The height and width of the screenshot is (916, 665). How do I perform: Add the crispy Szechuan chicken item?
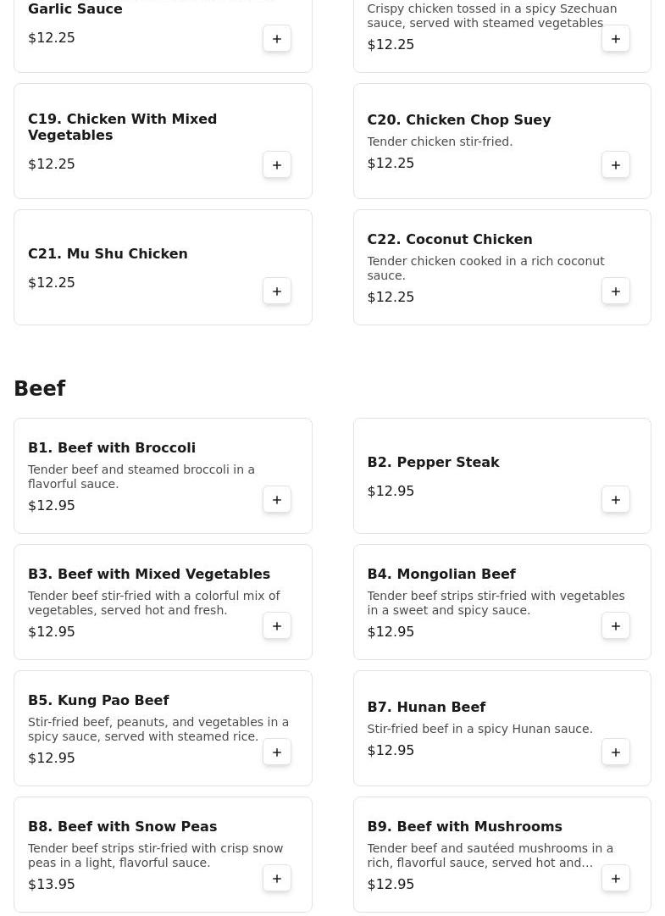coord(616,38)
